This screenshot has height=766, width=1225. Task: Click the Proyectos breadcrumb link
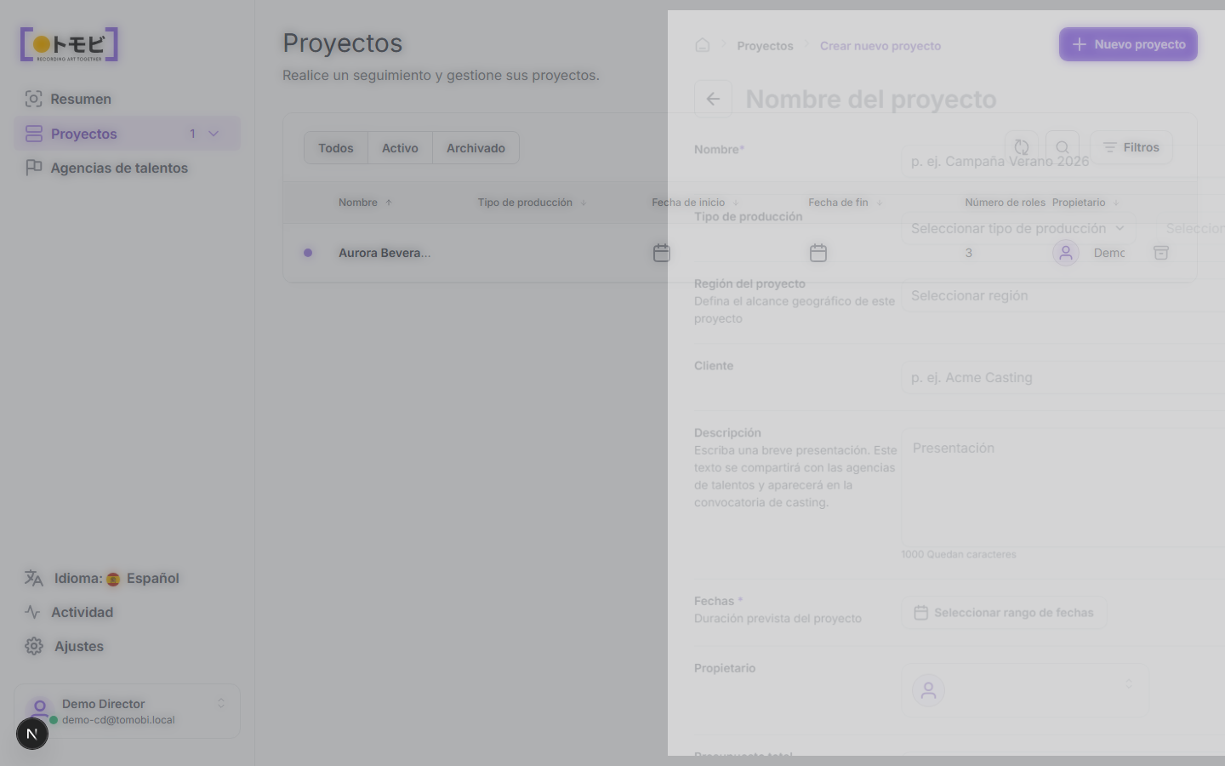[765, 46]
